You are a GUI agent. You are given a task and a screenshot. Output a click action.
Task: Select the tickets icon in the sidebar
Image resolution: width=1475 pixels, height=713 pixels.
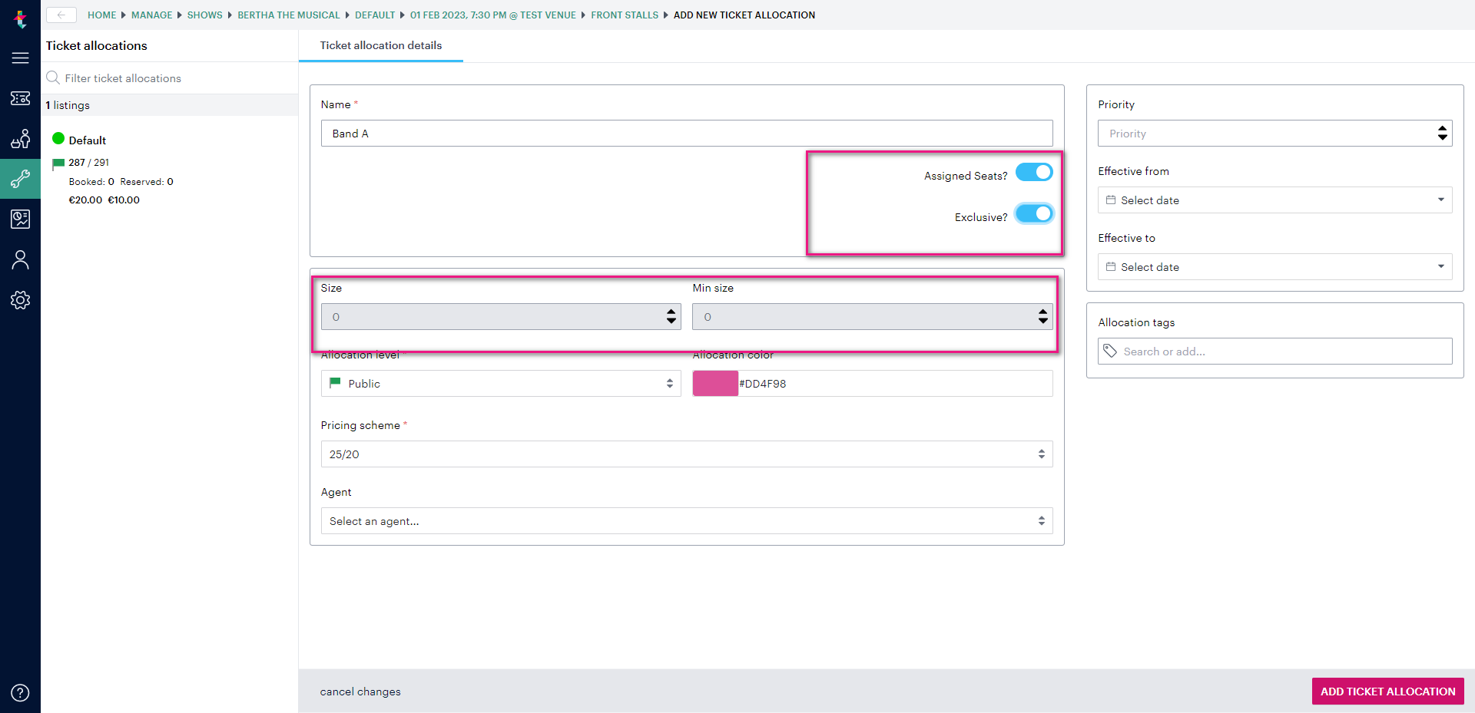(x=21, y=98)
